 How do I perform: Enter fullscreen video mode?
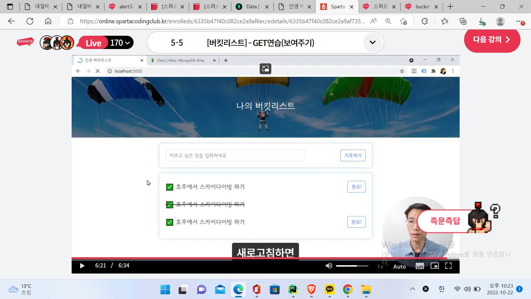(448, 266)
